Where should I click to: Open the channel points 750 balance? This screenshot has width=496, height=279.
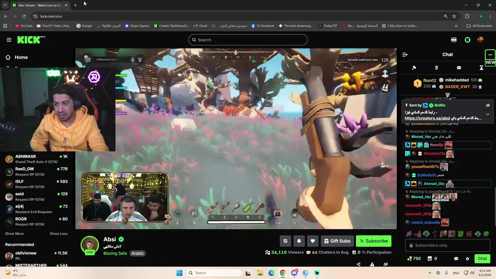coord(414,258)
